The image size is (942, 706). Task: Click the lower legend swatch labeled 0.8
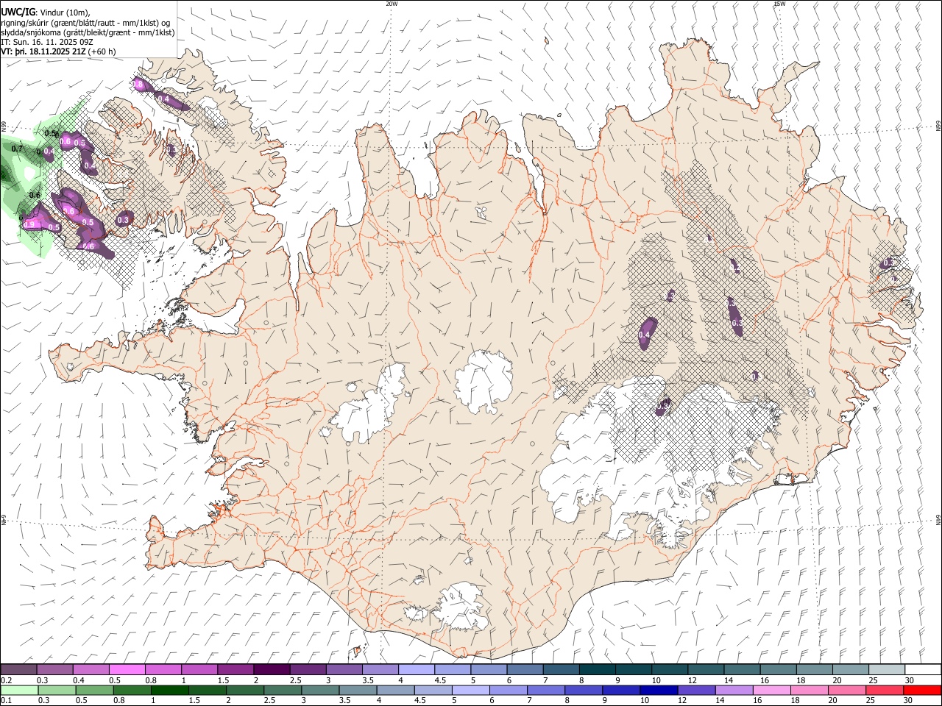coord(132,690)
